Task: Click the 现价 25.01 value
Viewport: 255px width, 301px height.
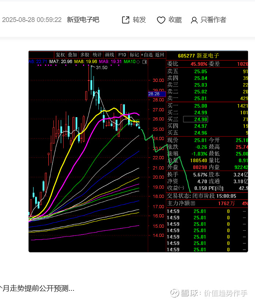Action: click(200, 140)
